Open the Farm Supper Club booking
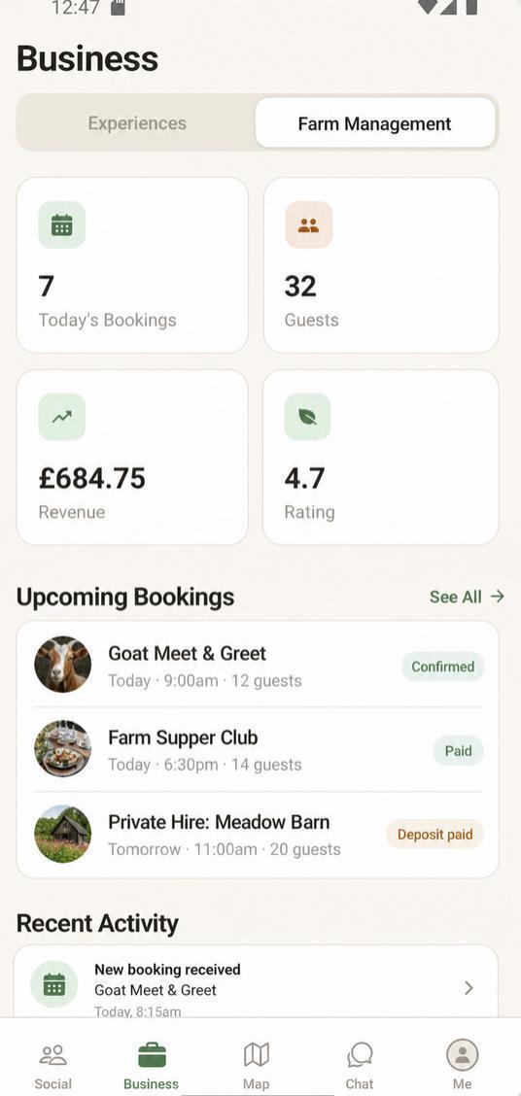The width and height of the screenshot is (521, 1096). (258, 749)
